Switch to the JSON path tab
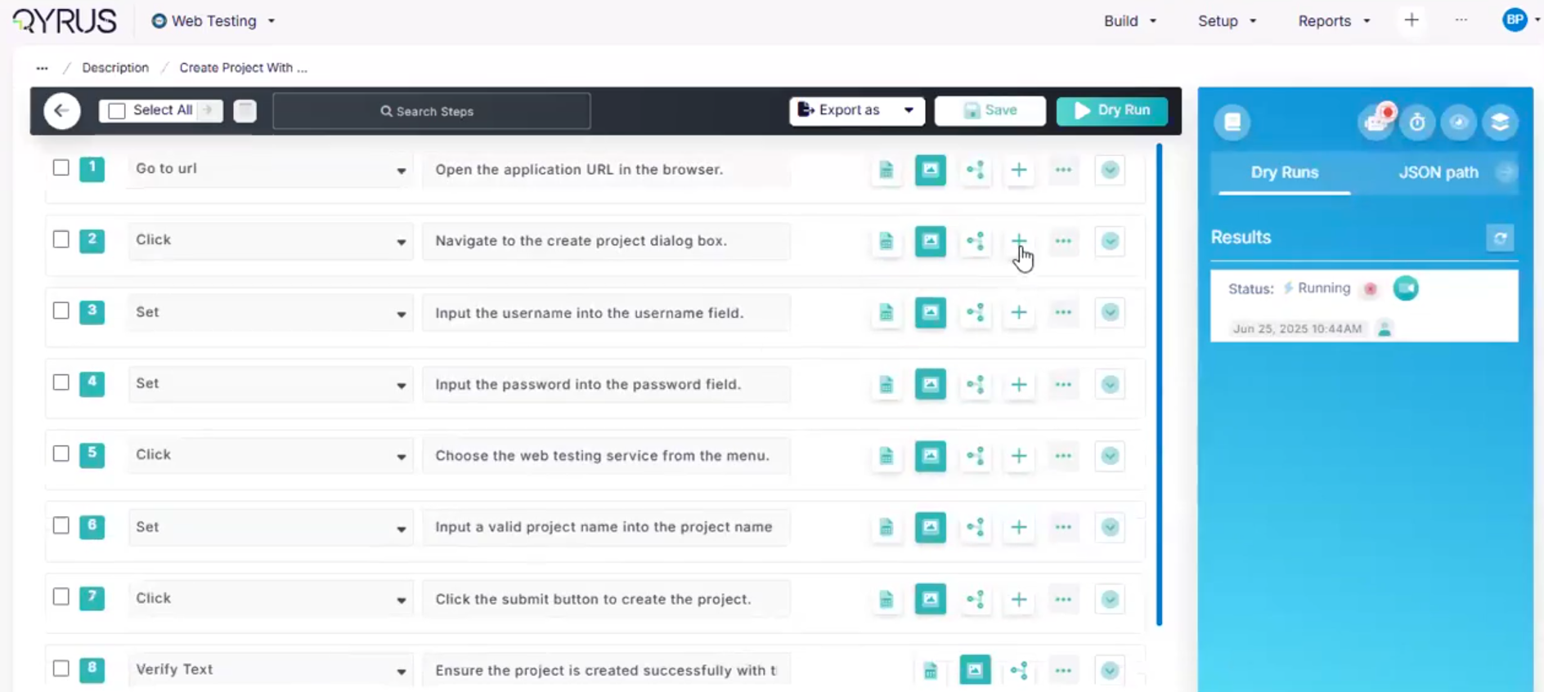 pos(1438,172)
